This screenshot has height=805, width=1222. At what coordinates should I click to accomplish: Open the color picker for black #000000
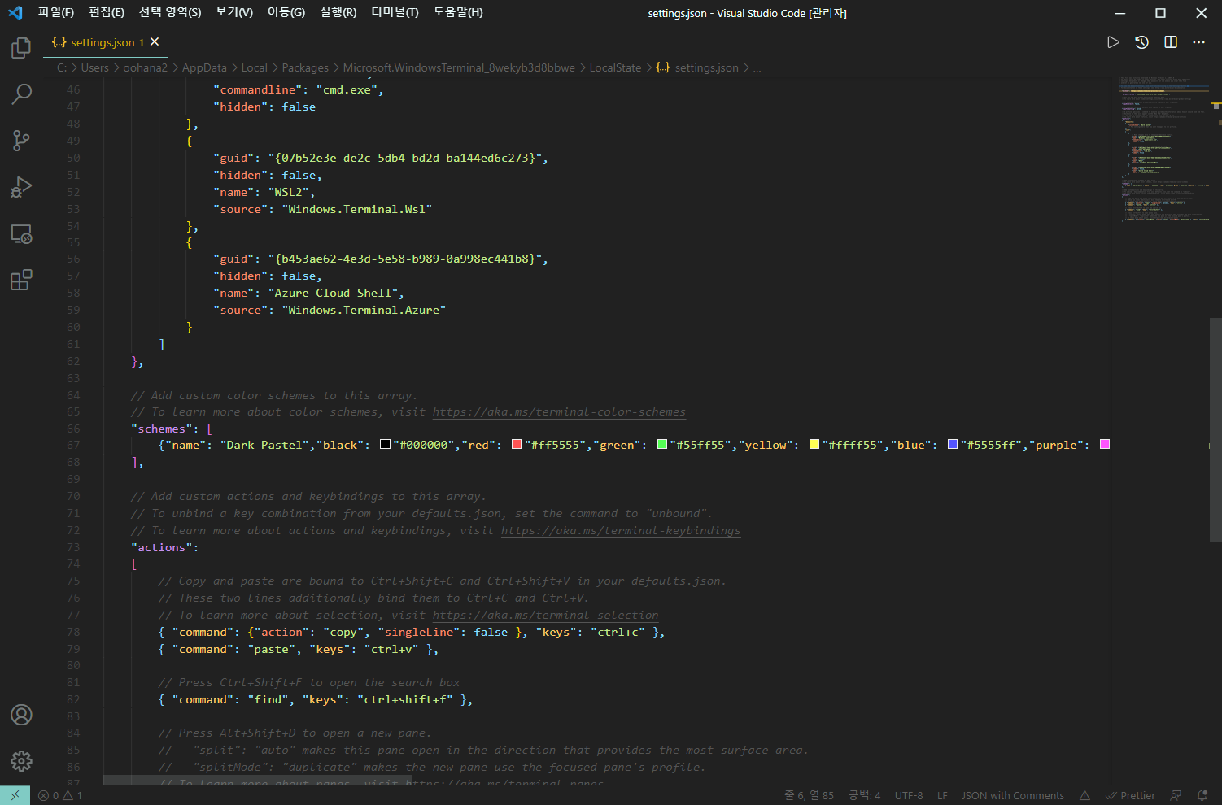click(x=385, y=444)
